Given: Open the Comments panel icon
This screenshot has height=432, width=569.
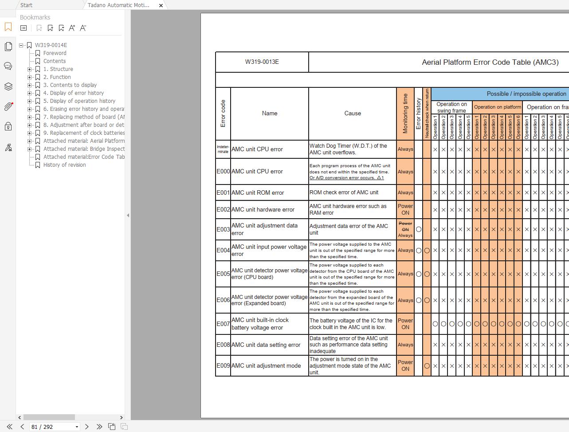Looking at the screenshot, I should [8, 66].
